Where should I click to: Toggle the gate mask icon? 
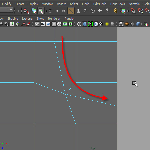pos(54,24)
